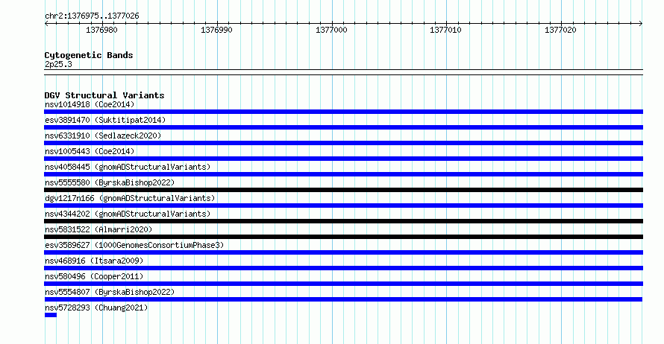Click the chr2:1376975..1377026 region label

[92, 16]
